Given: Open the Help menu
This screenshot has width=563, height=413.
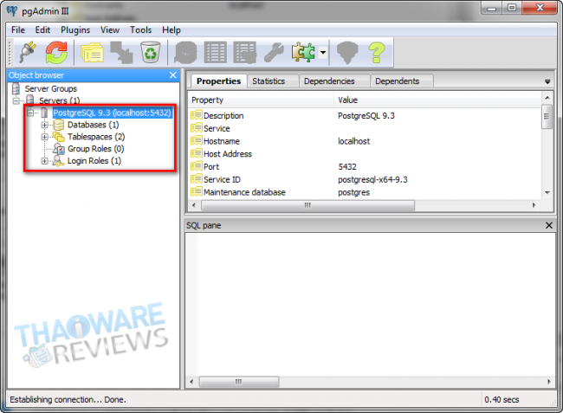Looking at the screenshot, I should pyautogui.click(x=171, y=29).
